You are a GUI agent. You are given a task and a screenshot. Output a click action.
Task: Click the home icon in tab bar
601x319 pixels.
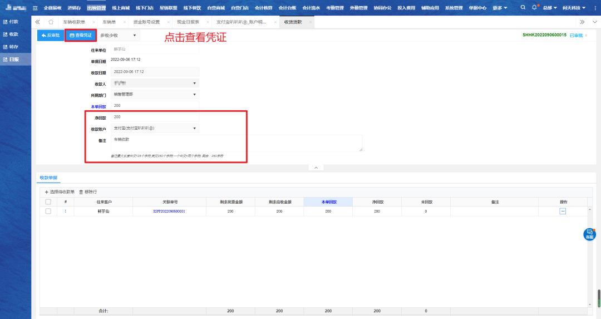tap(51, 22)
